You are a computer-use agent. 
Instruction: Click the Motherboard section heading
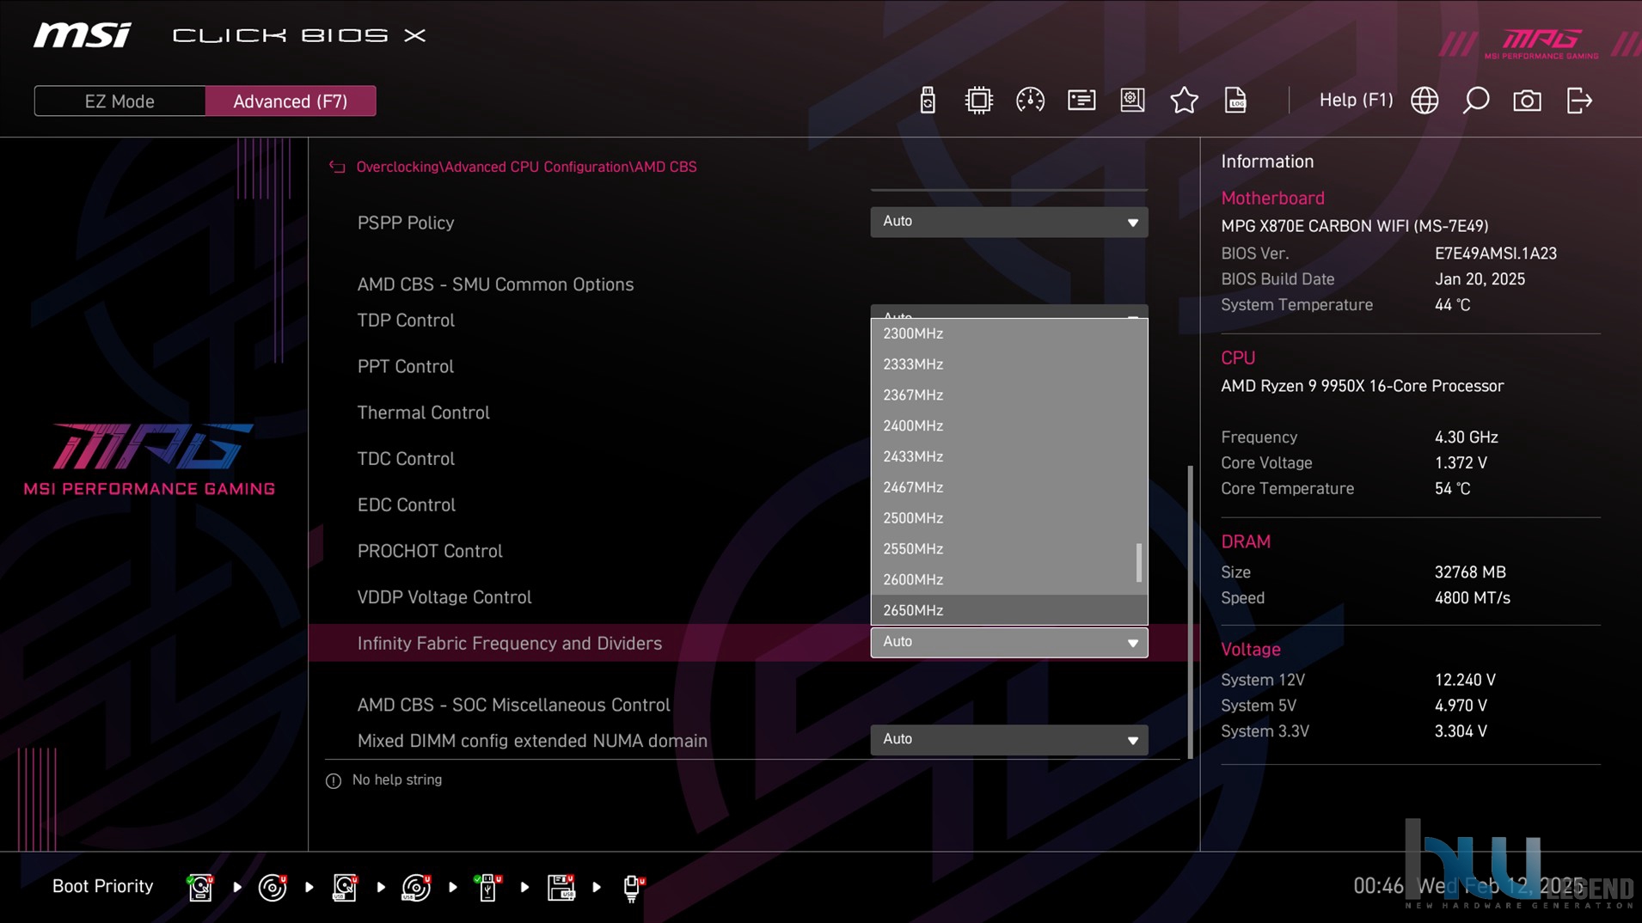(x=1272, y=198)
